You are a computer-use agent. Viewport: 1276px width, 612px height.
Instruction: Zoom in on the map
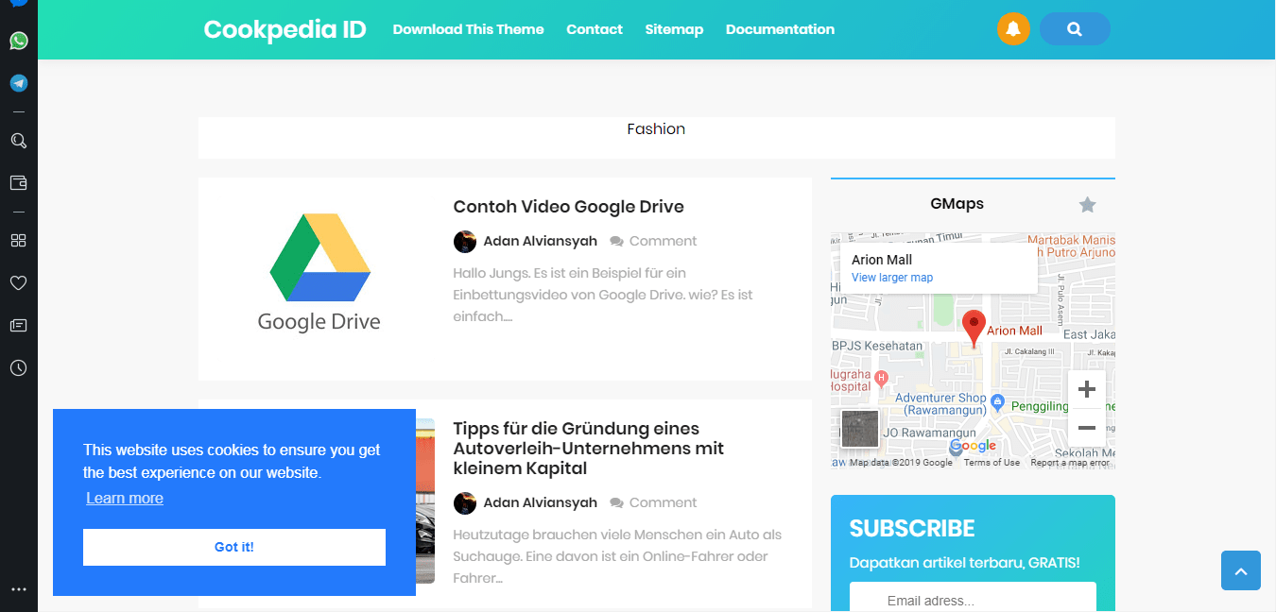click(1087, 389)
